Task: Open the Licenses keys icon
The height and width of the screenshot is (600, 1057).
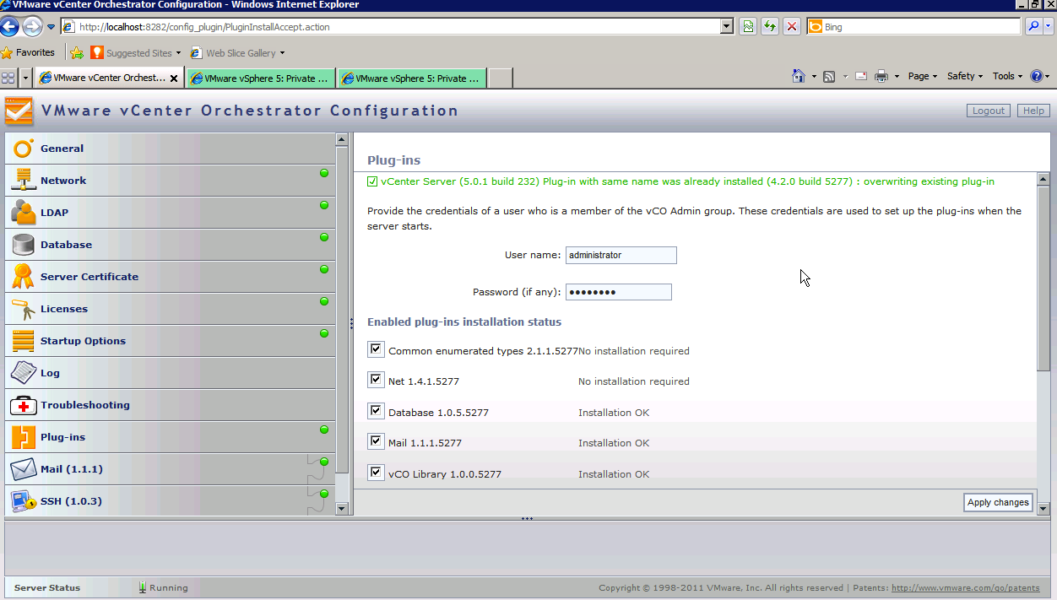Action: coord(23,309)
